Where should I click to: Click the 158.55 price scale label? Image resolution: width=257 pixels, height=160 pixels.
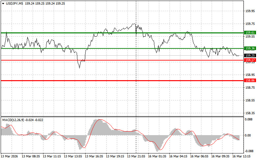pos(250,100)
